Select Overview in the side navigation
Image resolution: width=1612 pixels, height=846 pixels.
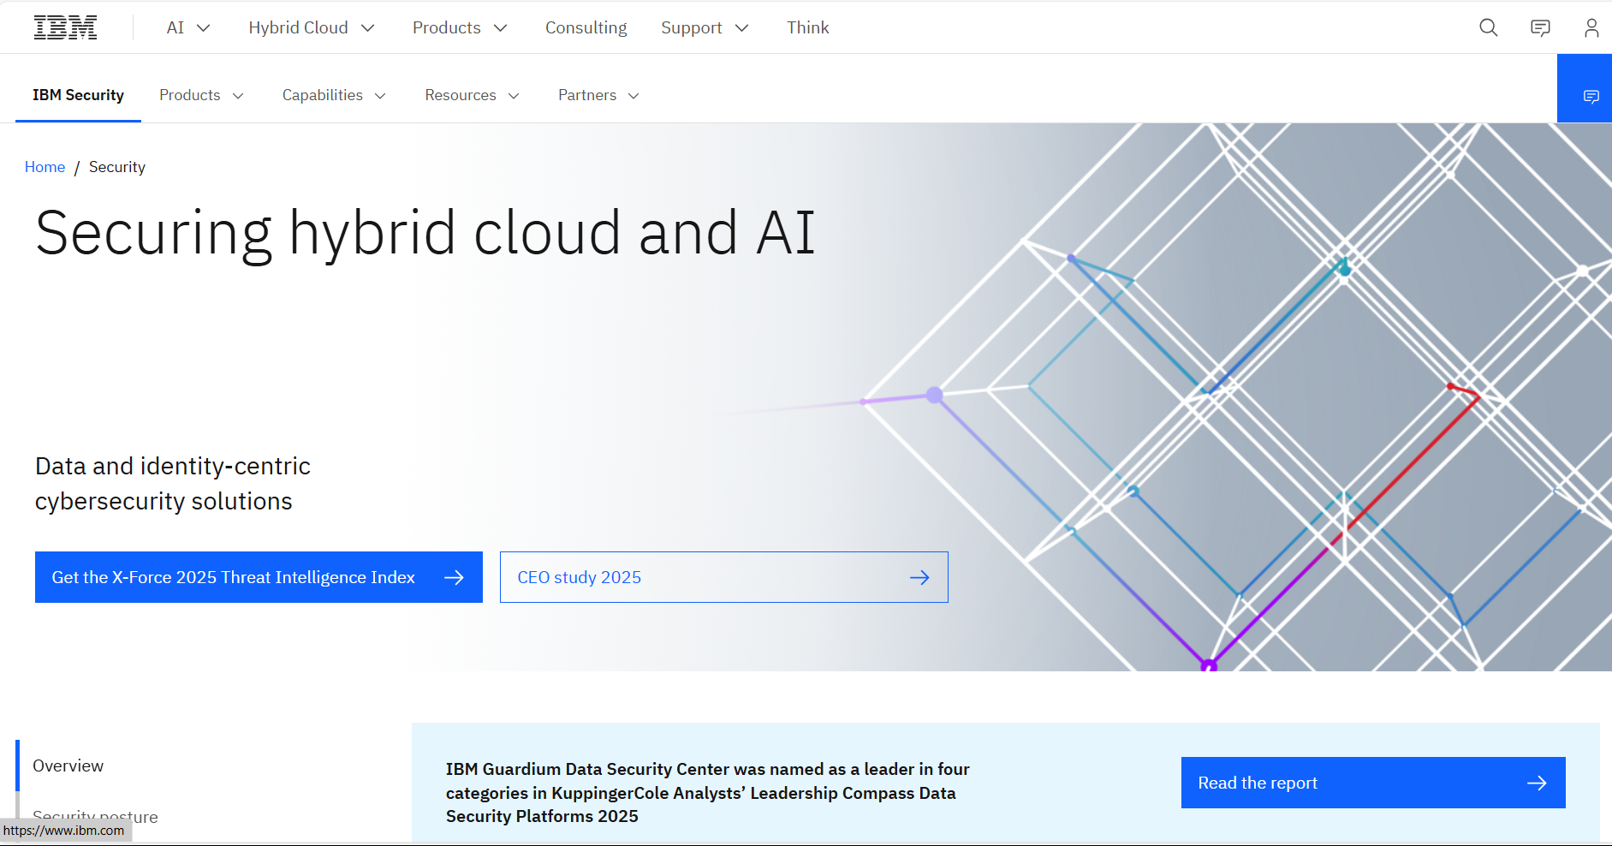pyautogui.click(x=68, y=766)
